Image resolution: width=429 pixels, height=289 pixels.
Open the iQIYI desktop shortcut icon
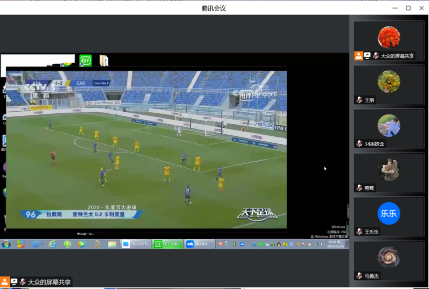pyautogui.click(x=85, y=60)
